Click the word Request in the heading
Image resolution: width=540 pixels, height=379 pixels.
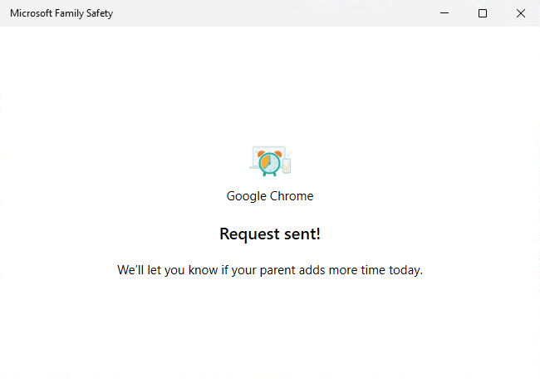coord(250,235)
